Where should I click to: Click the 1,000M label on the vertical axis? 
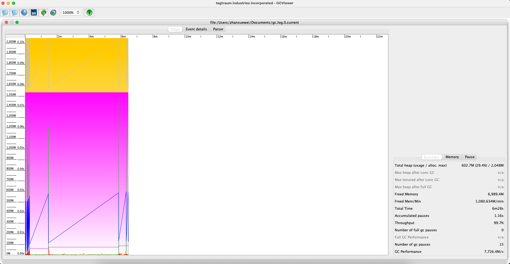pos(11,147)
